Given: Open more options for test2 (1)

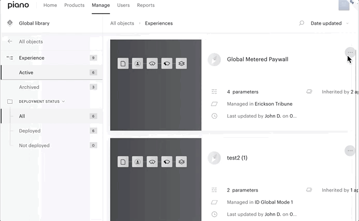Looking at the screenshot, I should (x=350, y=151).
